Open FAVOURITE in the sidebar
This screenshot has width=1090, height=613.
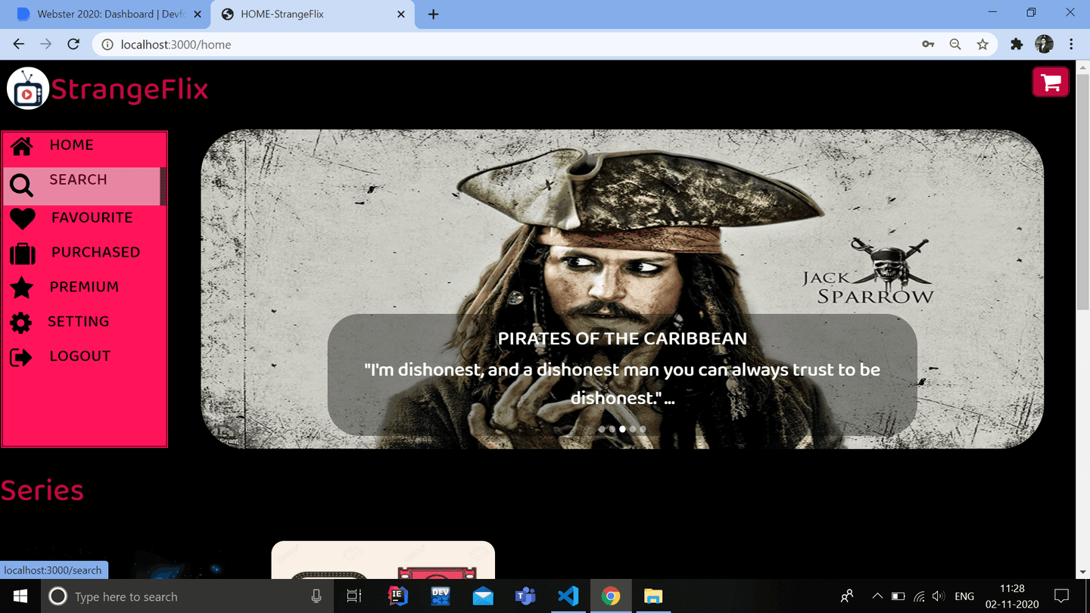coord(92,217)
